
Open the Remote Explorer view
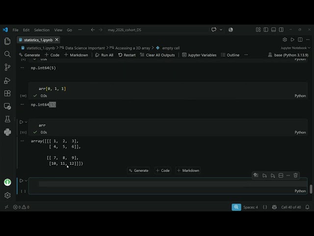(7, 106)
